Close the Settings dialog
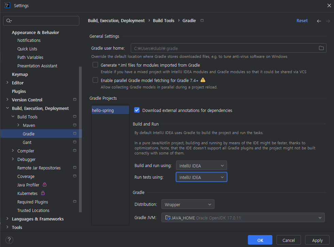This screenshot has width=334, height=247. (329, 5)
